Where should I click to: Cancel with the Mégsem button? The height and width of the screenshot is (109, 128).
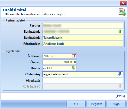tap(96, 104)
